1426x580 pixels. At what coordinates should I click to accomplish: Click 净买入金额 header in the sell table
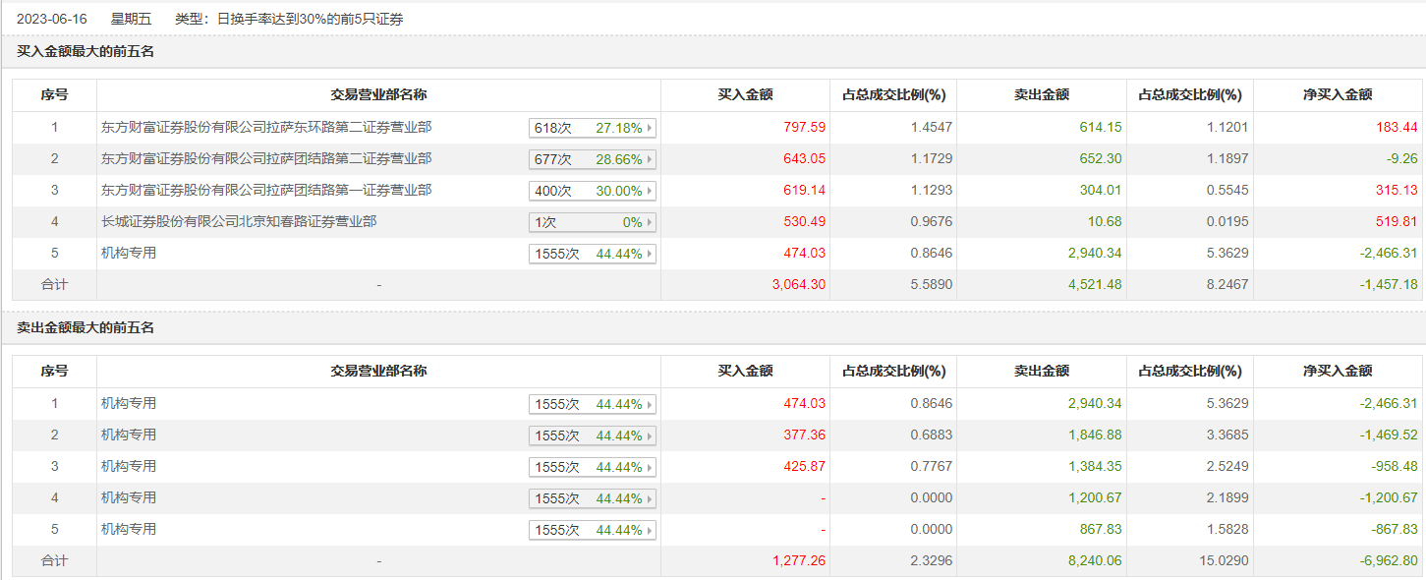1337,372
